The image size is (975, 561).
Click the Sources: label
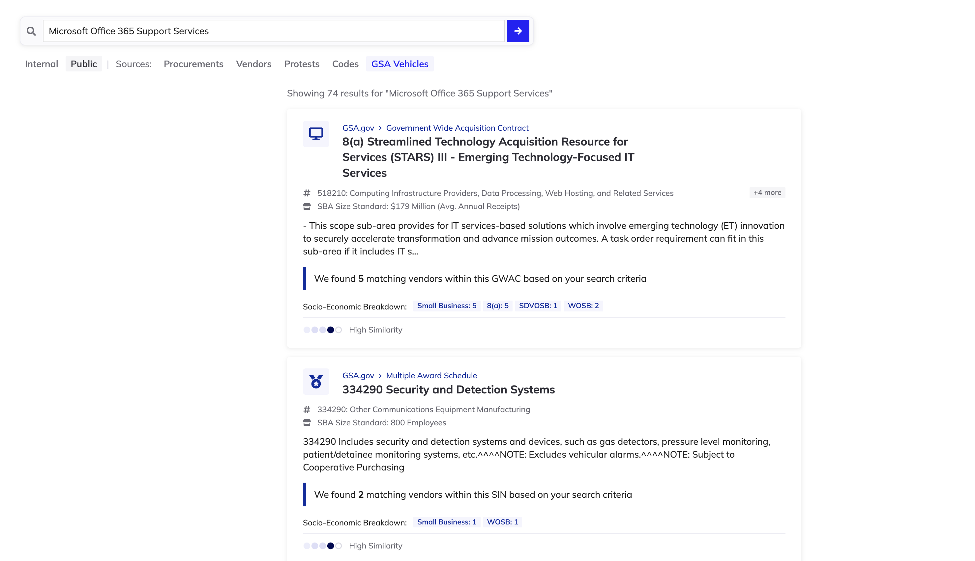pyautogui.click(x=133, y=64)
